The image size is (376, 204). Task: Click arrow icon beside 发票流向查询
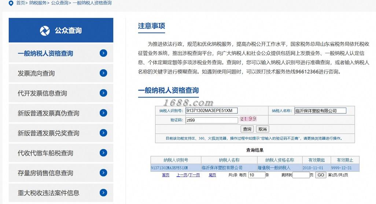click(x=103, y=73)
